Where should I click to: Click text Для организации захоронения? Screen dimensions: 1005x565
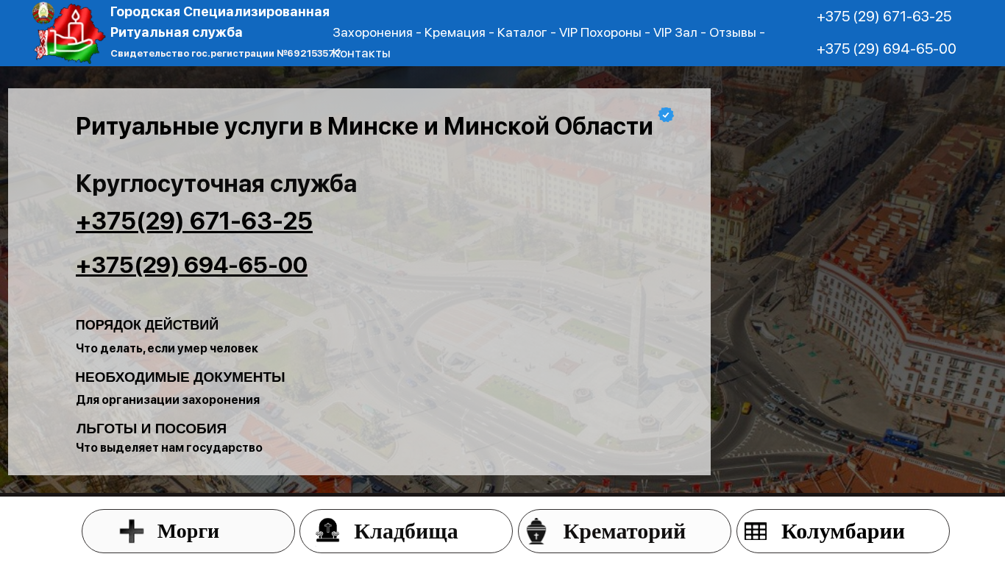click(x=168, y=399)
